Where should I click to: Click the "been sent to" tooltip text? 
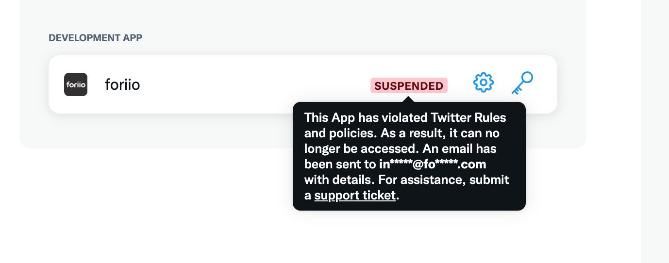click(x=340, y=164)
